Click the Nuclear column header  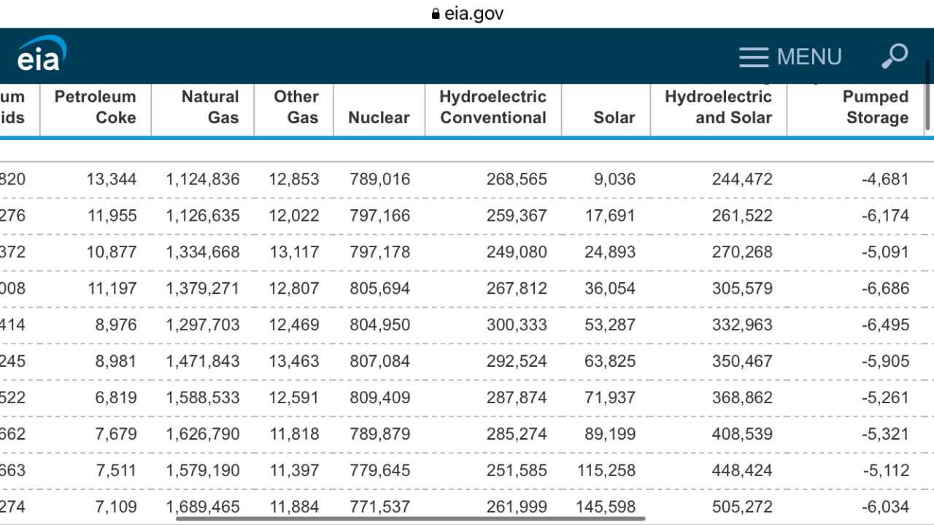379,117
